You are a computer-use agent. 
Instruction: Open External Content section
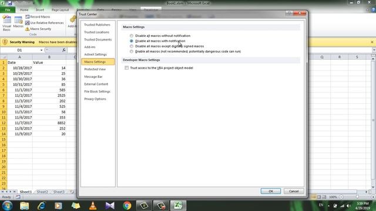coord(96,84)
